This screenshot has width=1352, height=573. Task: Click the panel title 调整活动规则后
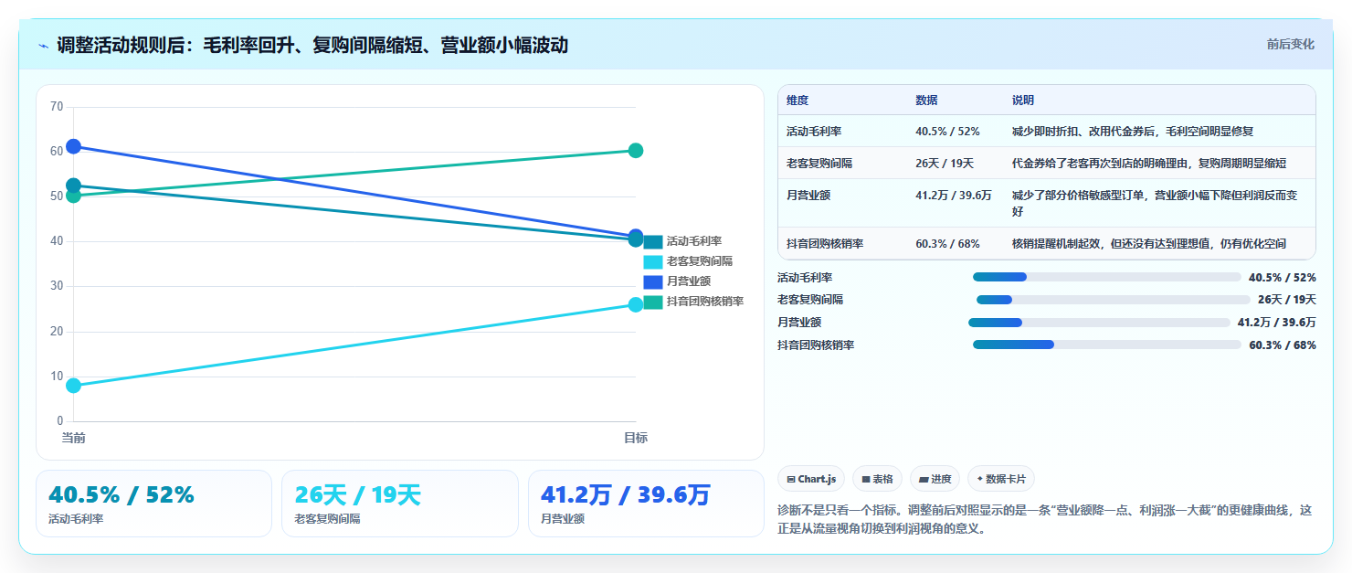pyautogui.click(x=312, y=45)
